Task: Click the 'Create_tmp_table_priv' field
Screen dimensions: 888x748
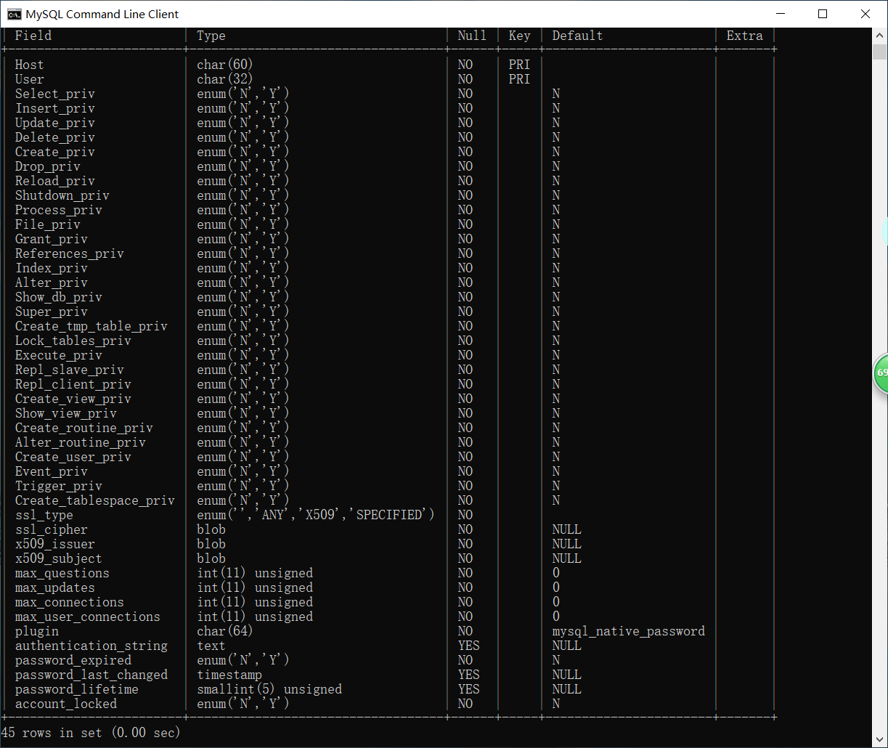Action: (91, 326)
